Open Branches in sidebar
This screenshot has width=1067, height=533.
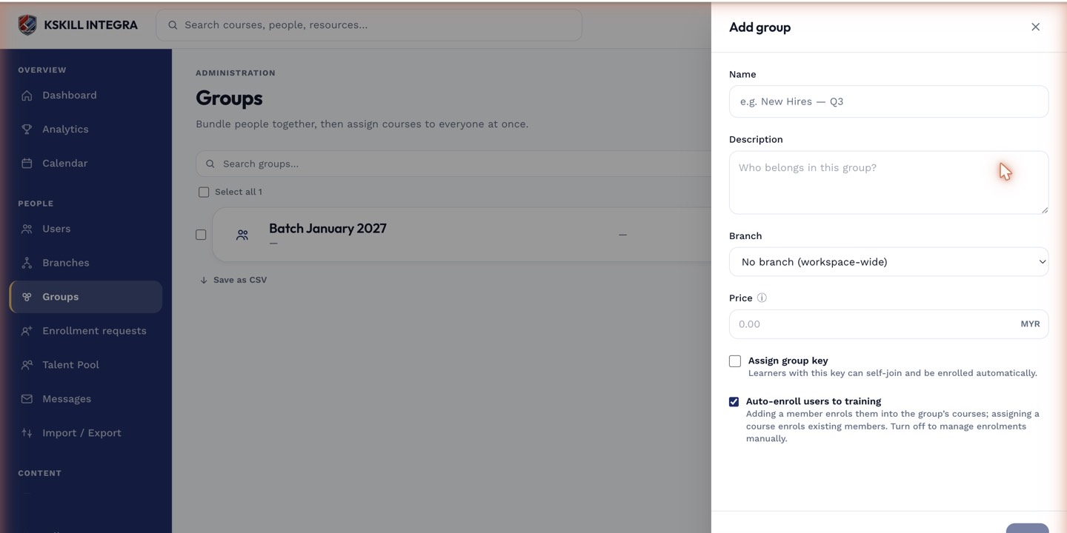[86, 263]
